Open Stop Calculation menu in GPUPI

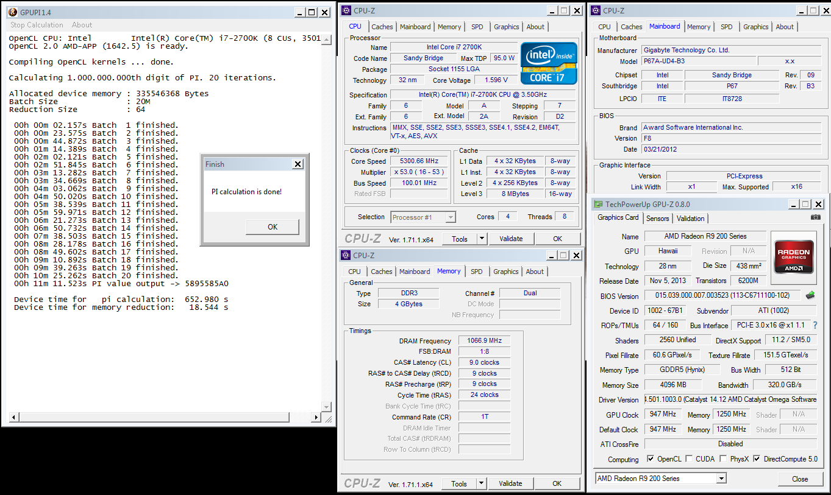[37, 25]
